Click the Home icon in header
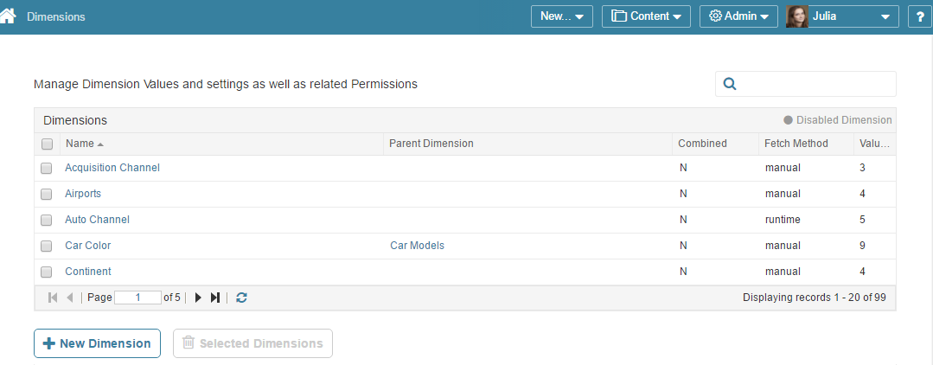The image size is (933, 365). click(x=9, y=16)
